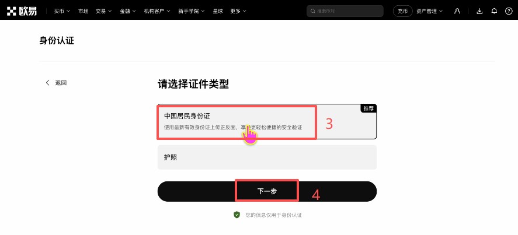Image resolution: width=518 pixels, height=235 pixels.
Task: Expand the 交易 dropdown menu
Action: (104, 11)
